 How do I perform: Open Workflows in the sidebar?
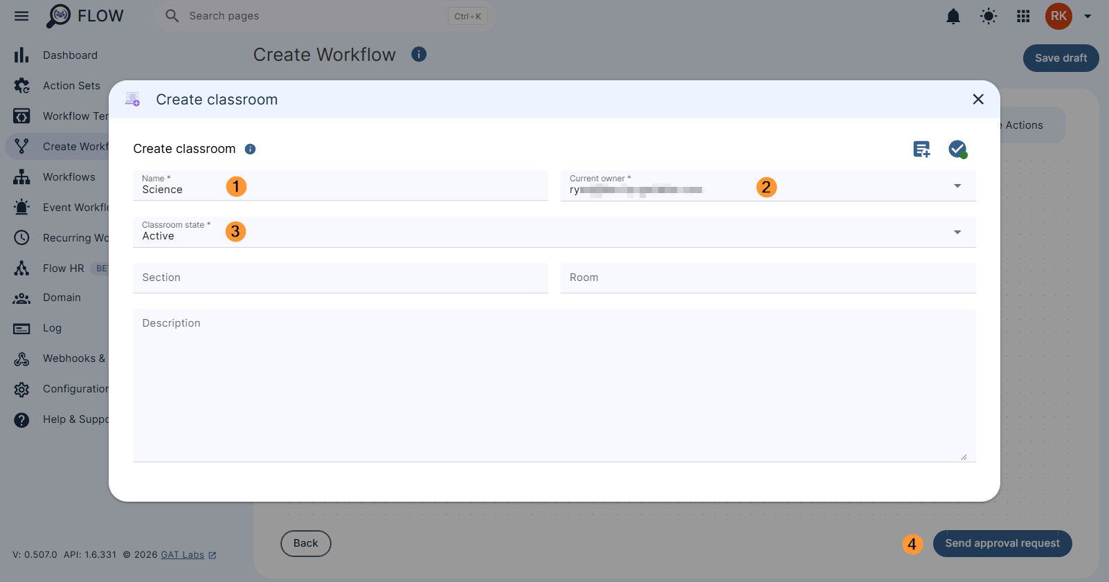69,177
